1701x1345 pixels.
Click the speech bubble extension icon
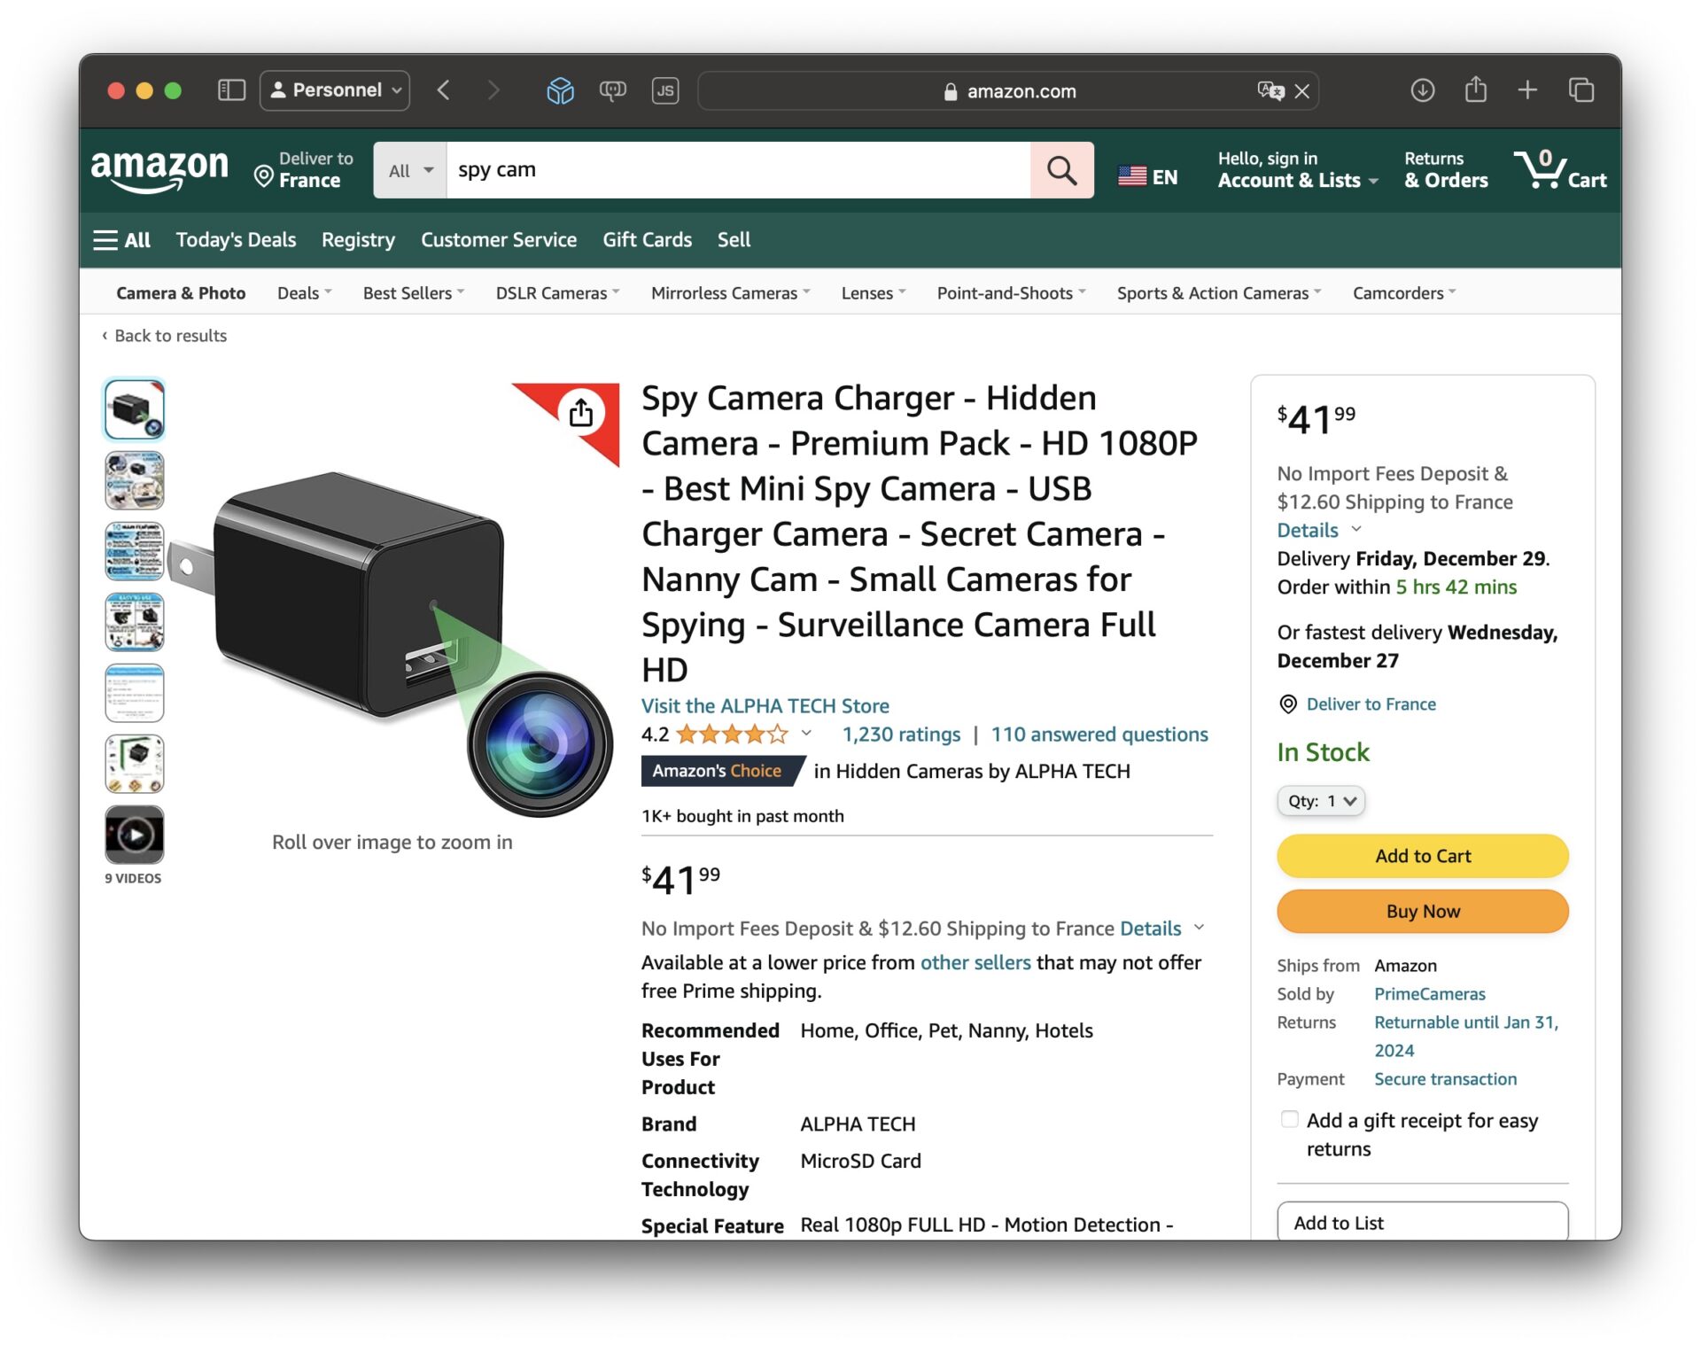(612, 90)
